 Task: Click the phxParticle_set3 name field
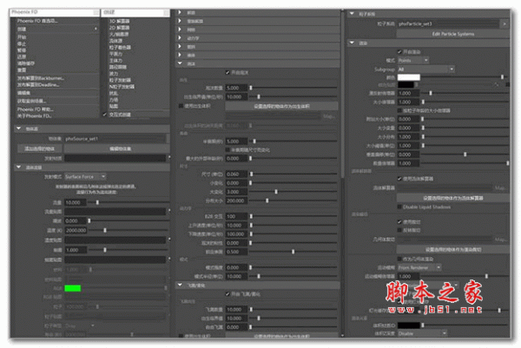[449, 24]
